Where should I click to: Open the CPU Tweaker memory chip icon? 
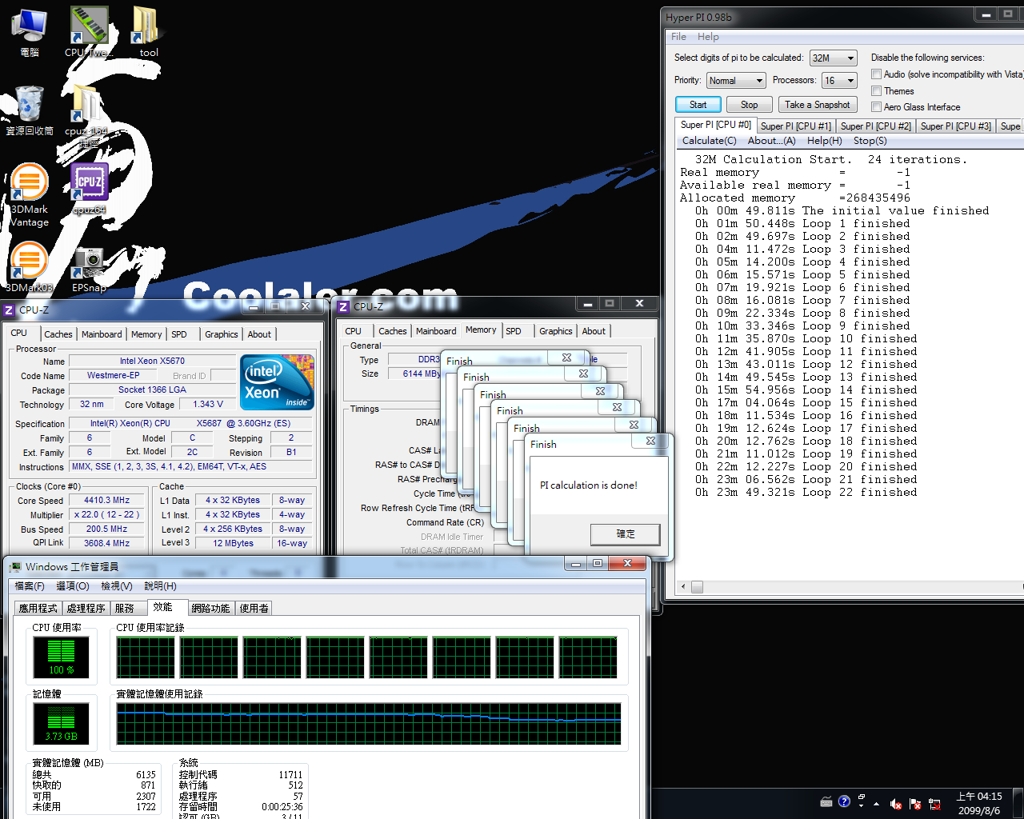(x=88, y=27)
